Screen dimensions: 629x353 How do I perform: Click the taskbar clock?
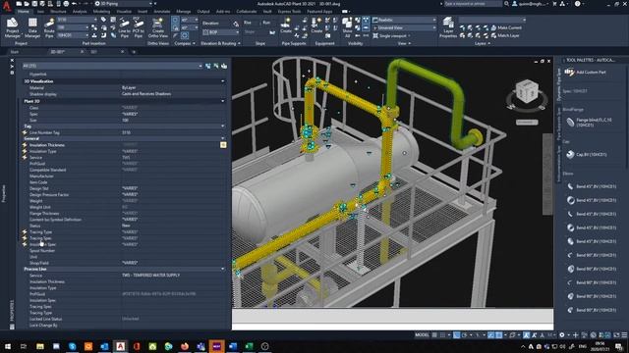(600, 346)
